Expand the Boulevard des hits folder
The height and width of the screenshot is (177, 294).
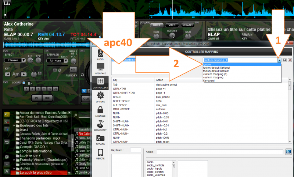14,125
